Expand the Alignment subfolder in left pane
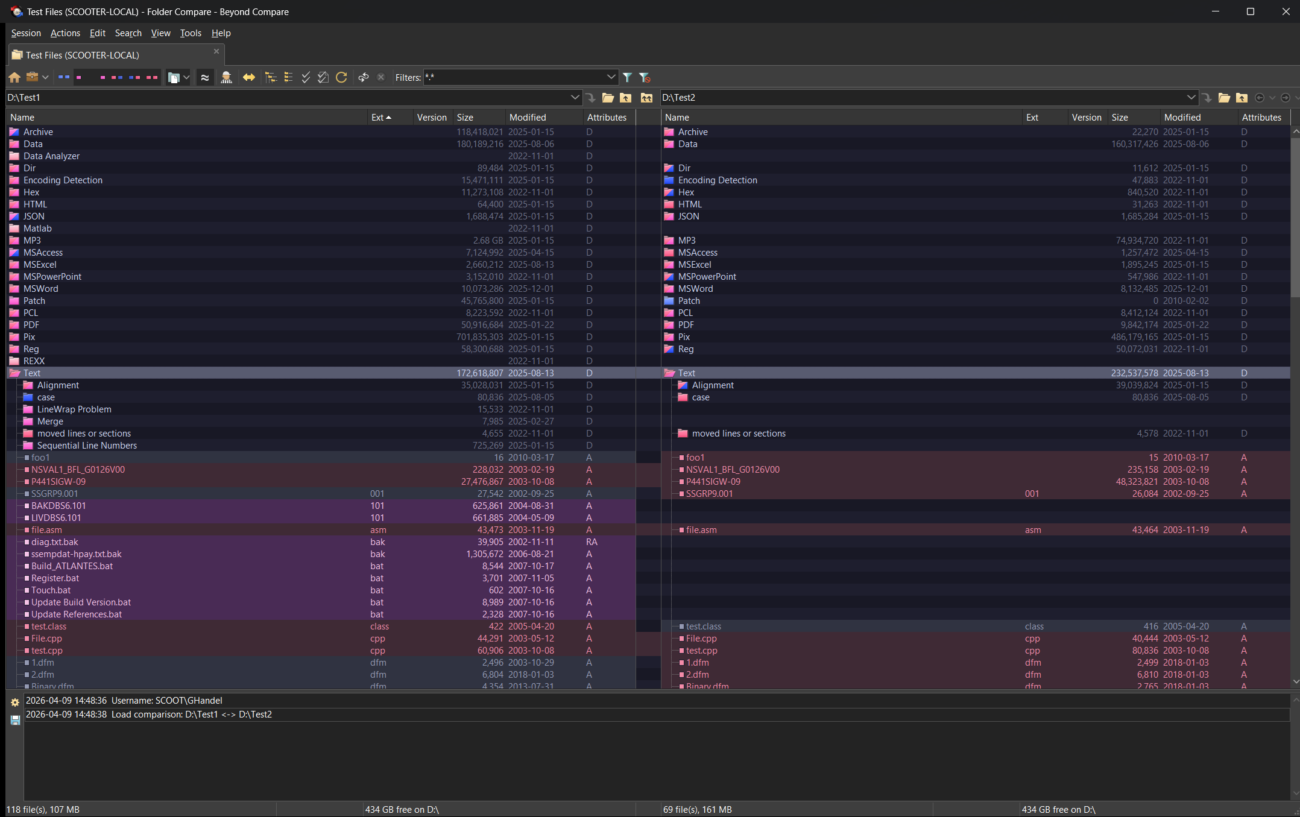 tap(28, 385)
